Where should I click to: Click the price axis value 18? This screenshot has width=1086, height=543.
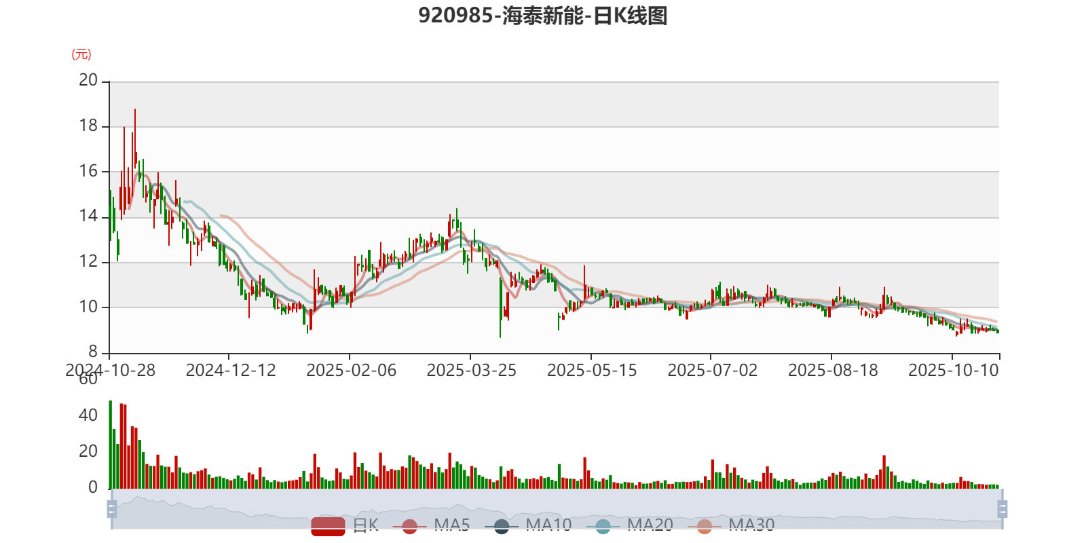point(88,126)
